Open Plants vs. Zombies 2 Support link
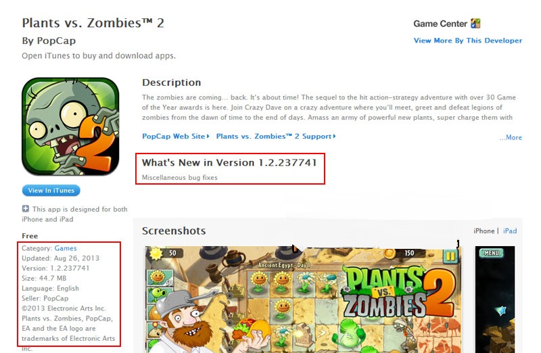 coord(276,136)
